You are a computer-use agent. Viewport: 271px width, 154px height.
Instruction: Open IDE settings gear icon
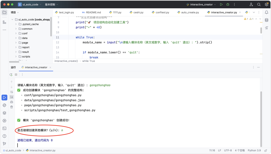coord(266,5)
